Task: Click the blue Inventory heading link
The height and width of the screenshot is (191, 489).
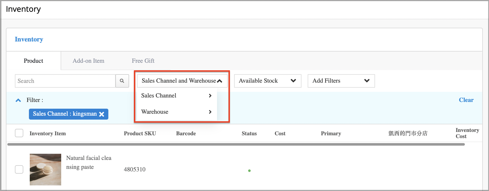Action: click(x=29, y=39)
